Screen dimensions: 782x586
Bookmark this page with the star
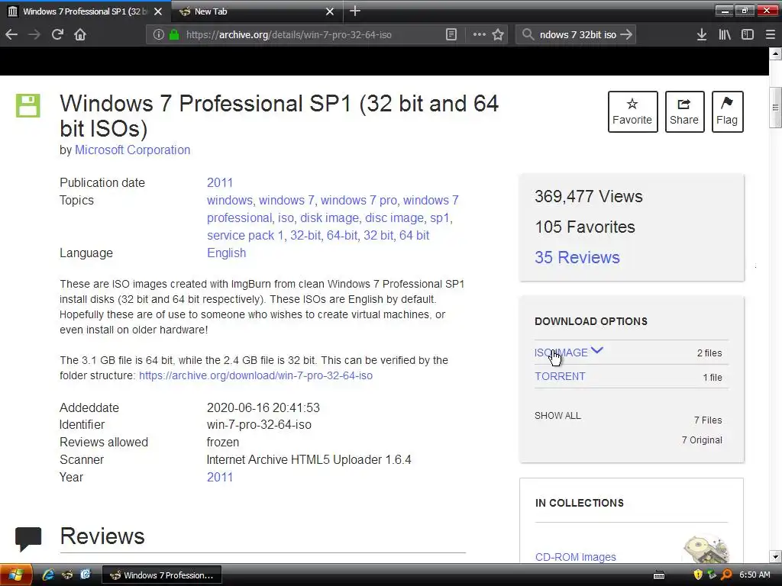click(x=498, y=34)
